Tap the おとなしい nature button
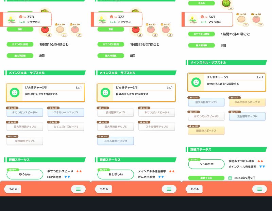Screen dimensions: 272x211 point(116,174)
